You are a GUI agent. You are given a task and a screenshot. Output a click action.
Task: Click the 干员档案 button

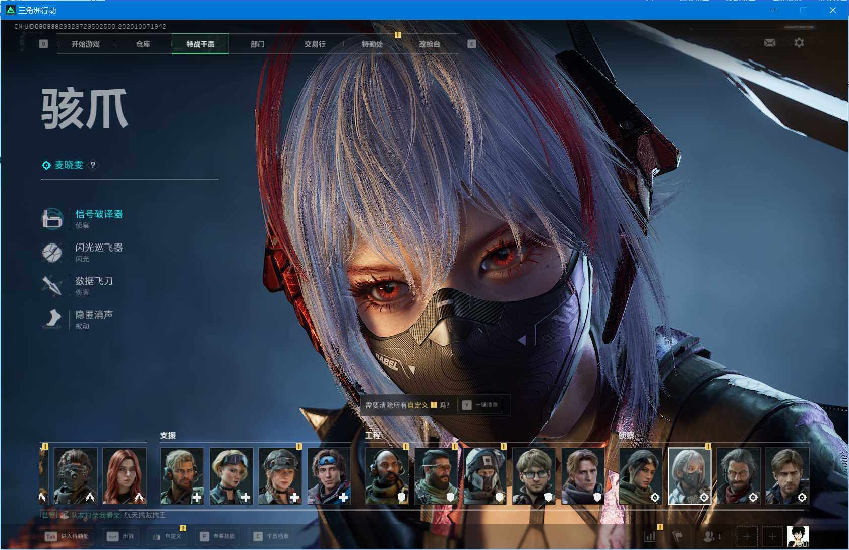coord(271,536)
